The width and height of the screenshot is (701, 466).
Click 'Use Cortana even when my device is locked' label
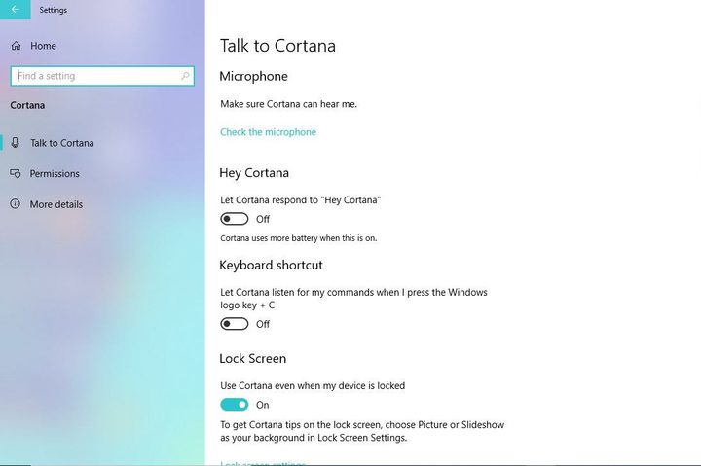313,386
